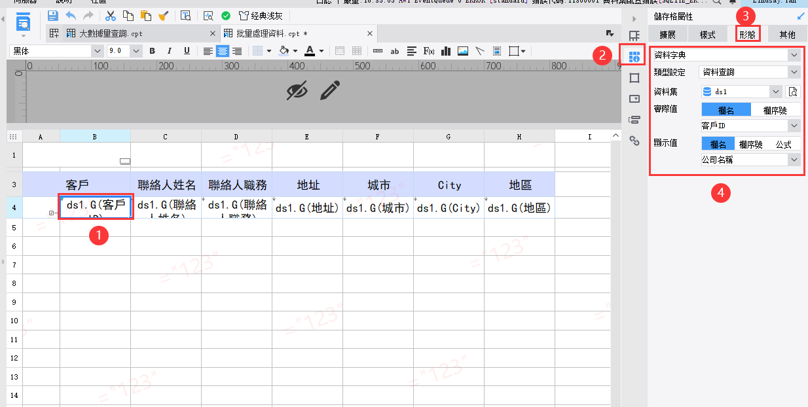Click the Undo arrow icon

(71, 15)
